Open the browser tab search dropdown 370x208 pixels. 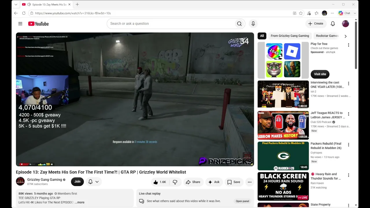click(16, 5)
